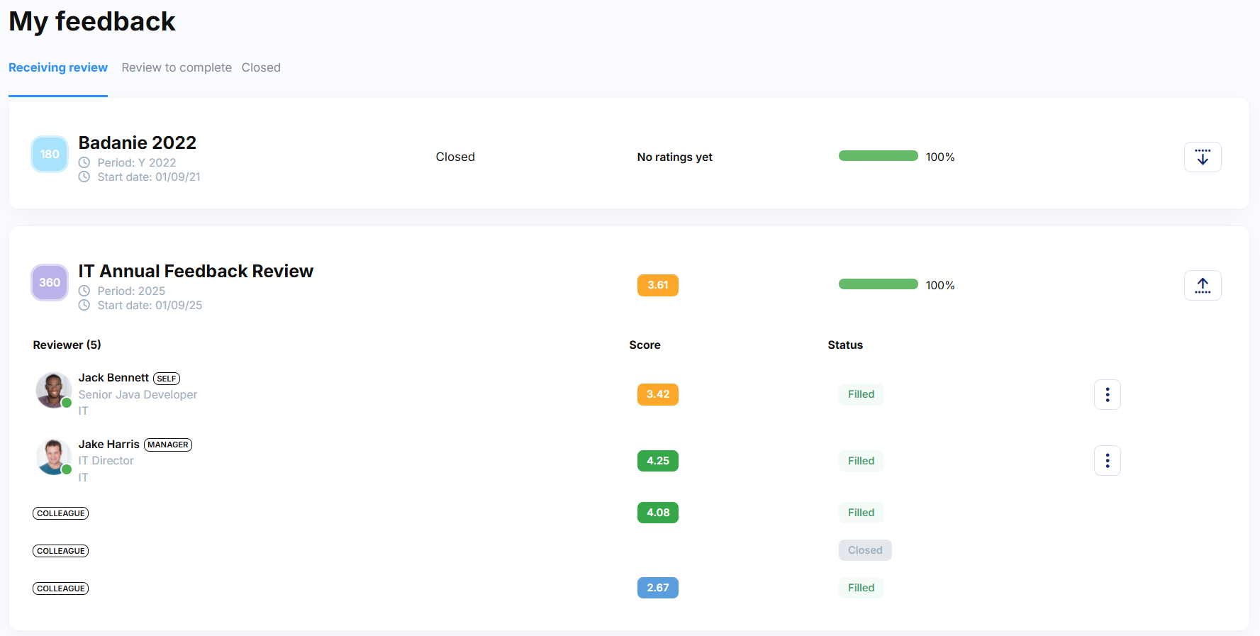Expand the Badanie 2022 review card
This screenshot has width=1260, height=636.
tap(1202, 157)
